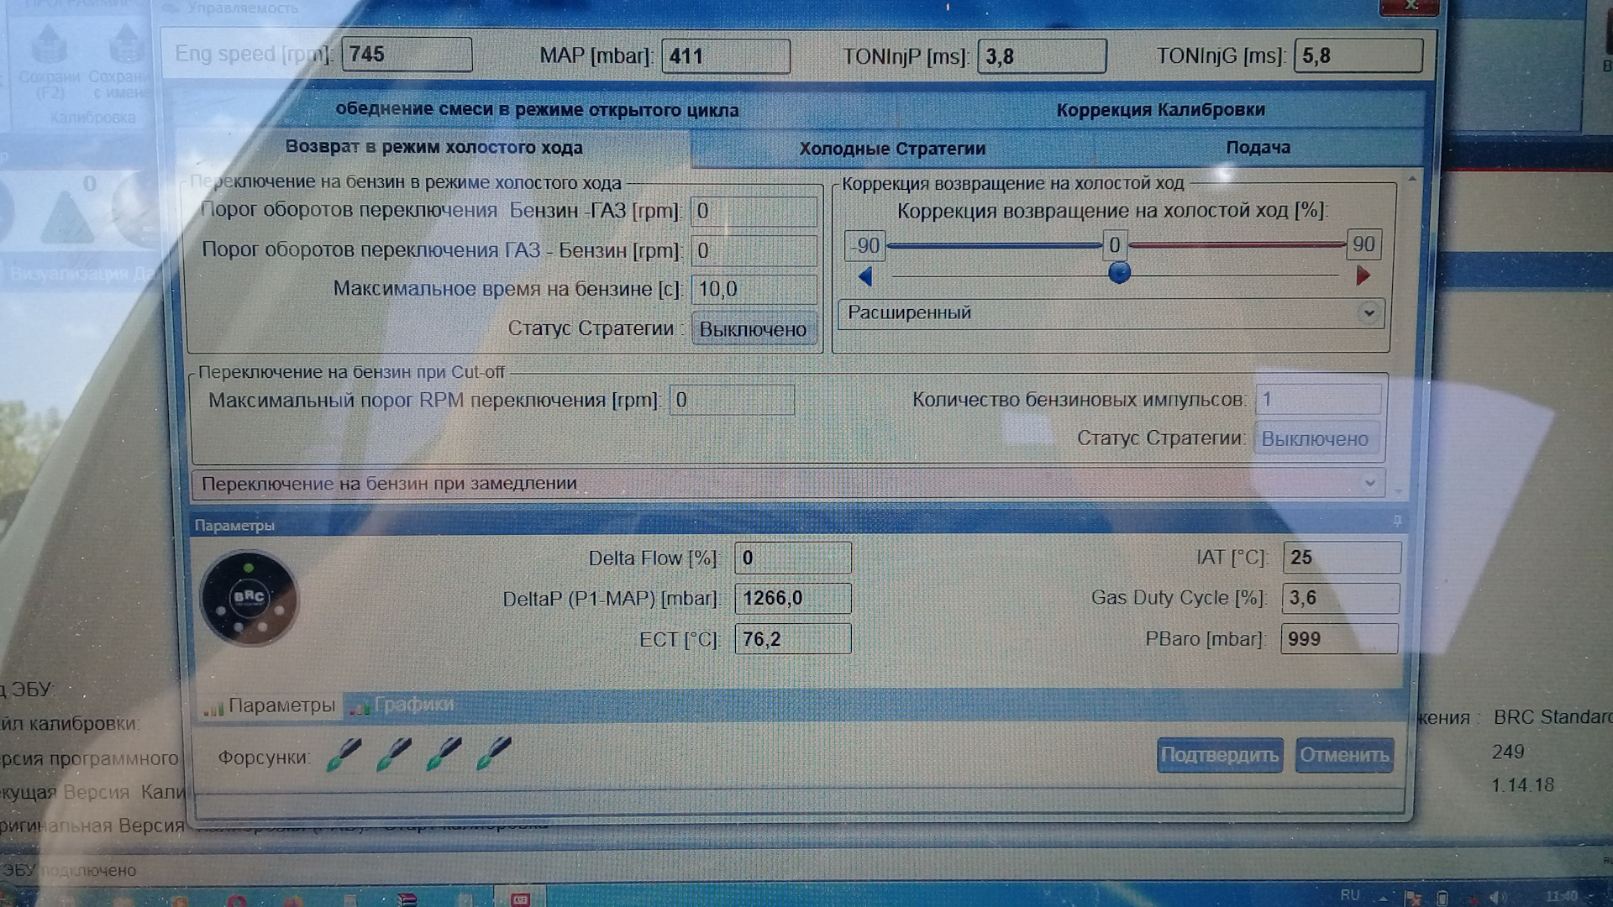Image resolution: width=1613 pixels, height=907 pixels.
Task: Click the BRC changeover switch icon
Action: 249,598
